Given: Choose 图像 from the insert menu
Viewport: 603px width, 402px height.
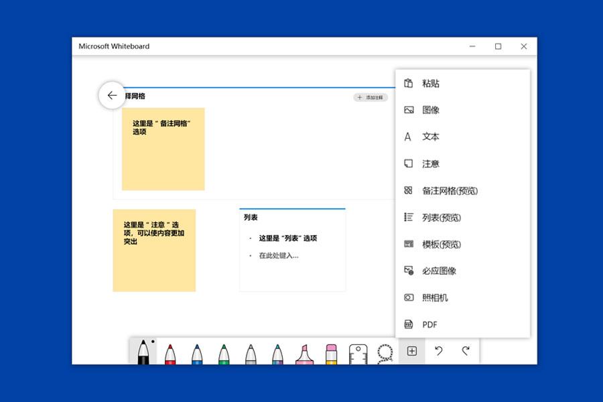Looking at the screenshot, I should [462, 110].
